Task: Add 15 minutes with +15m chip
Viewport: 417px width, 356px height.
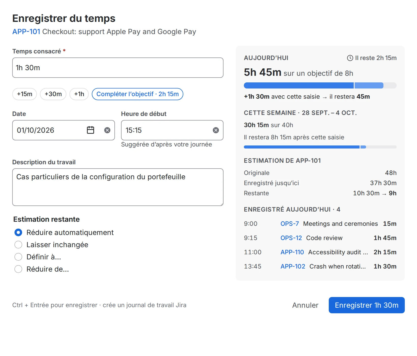Action: click(x=25, y=94)
